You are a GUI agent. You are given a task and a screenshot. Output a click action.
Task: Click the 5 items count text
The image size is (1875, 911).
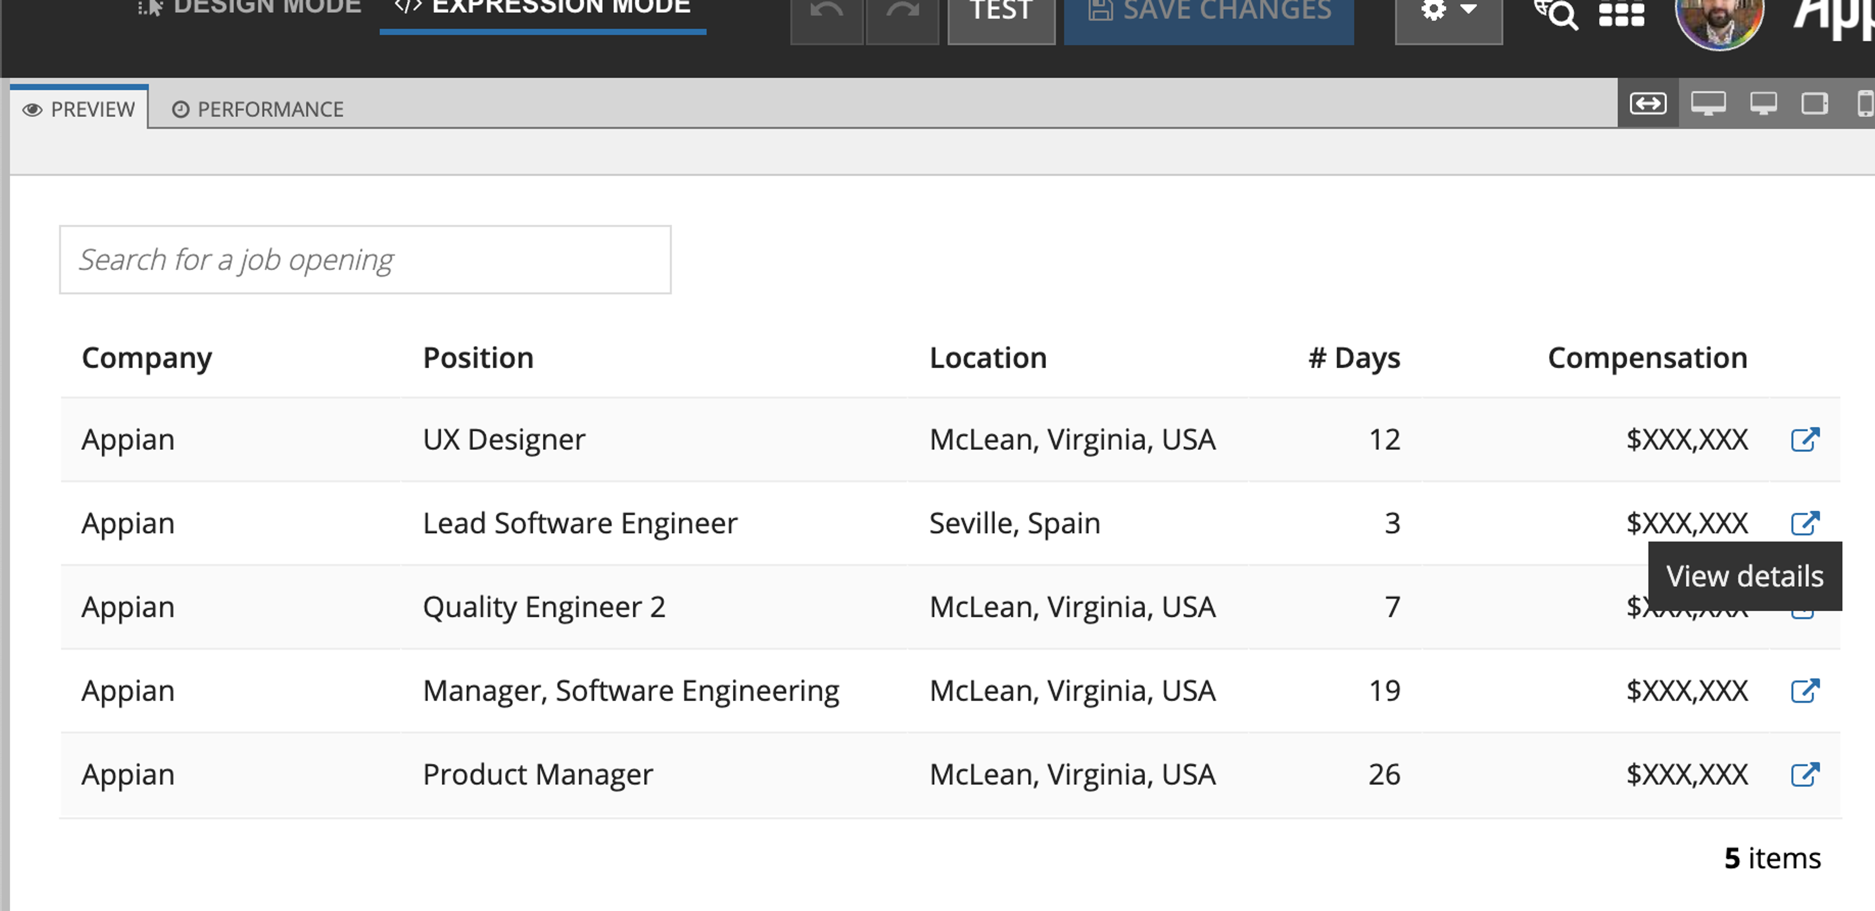(x=1772, y=859)
